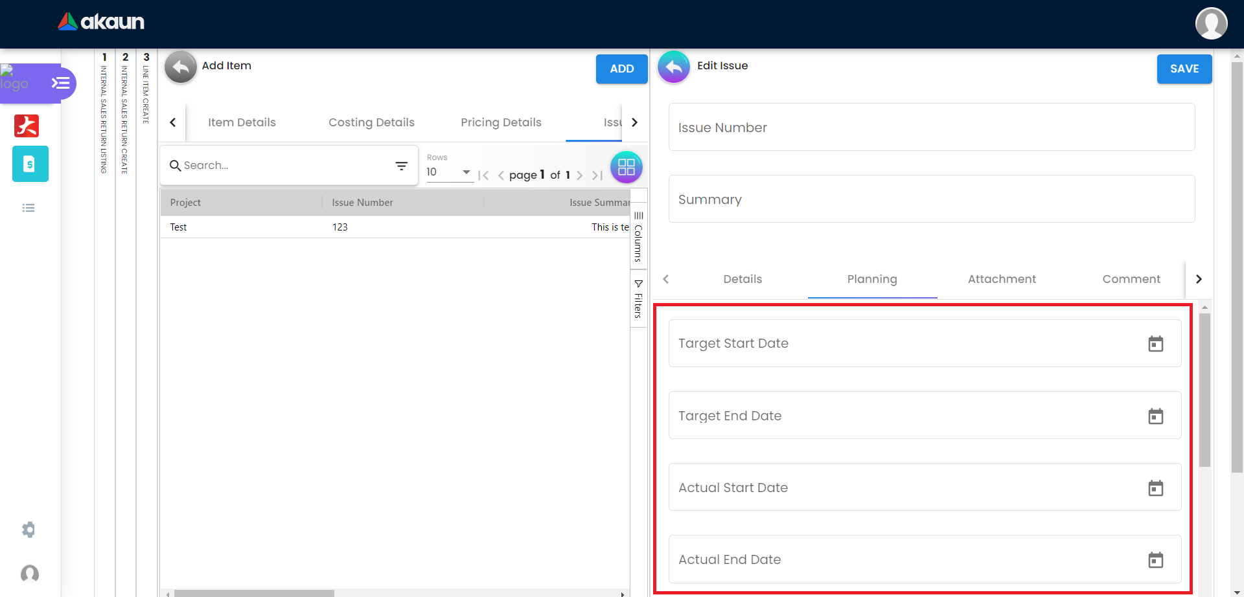
Task: Click the akaun logo in the header
Action: [x=101, y=22]
